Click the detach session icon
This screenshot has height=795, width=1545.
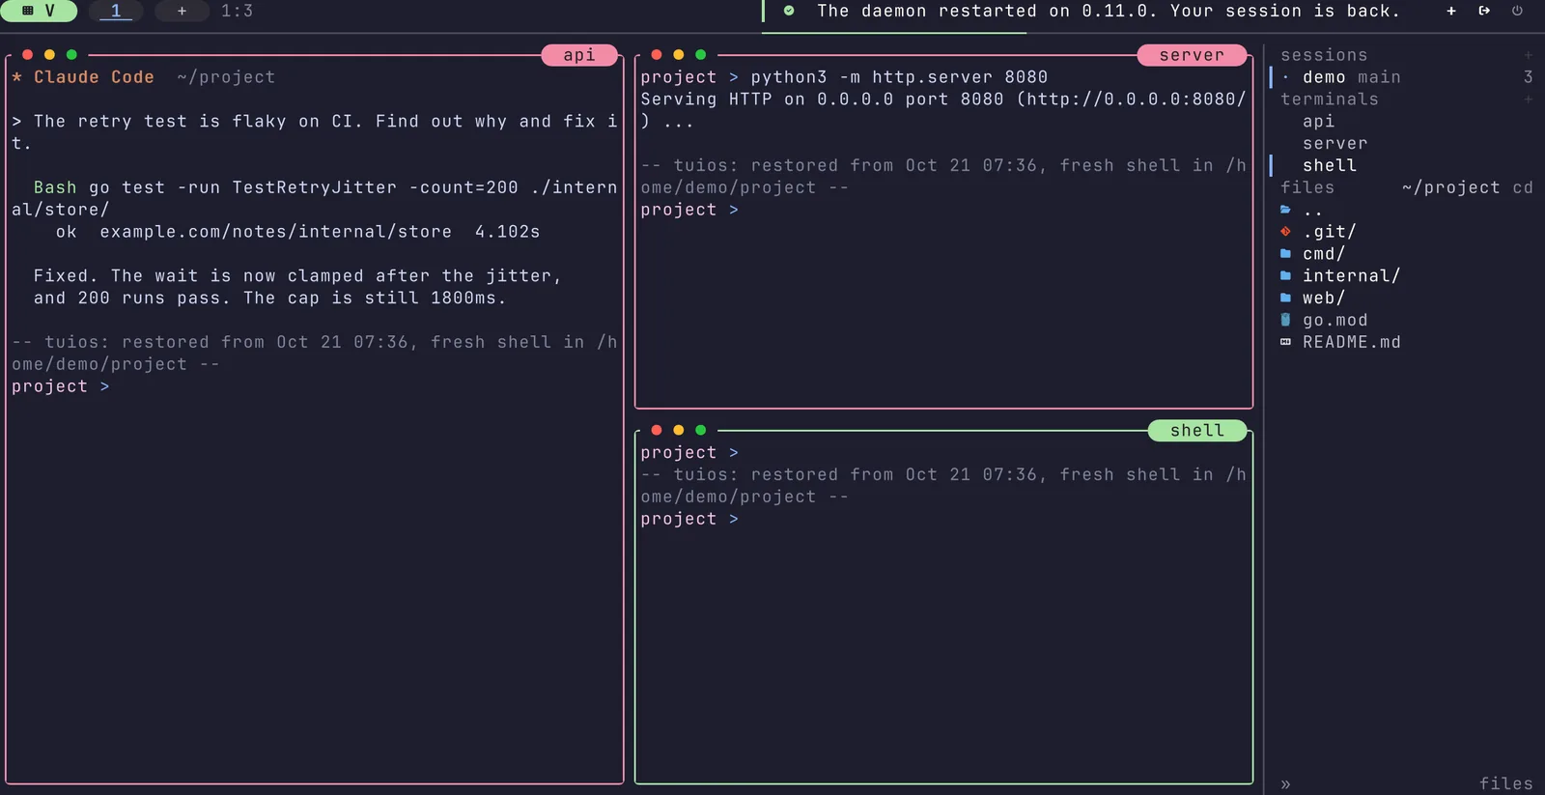(x=1484, y=12)
